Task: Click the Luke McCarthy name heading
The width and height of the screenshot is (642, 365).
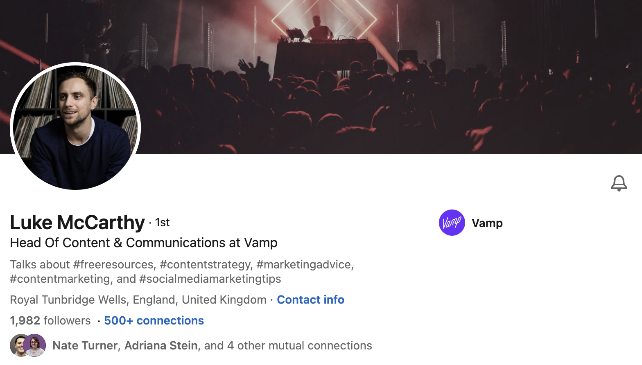Action: 77,223
